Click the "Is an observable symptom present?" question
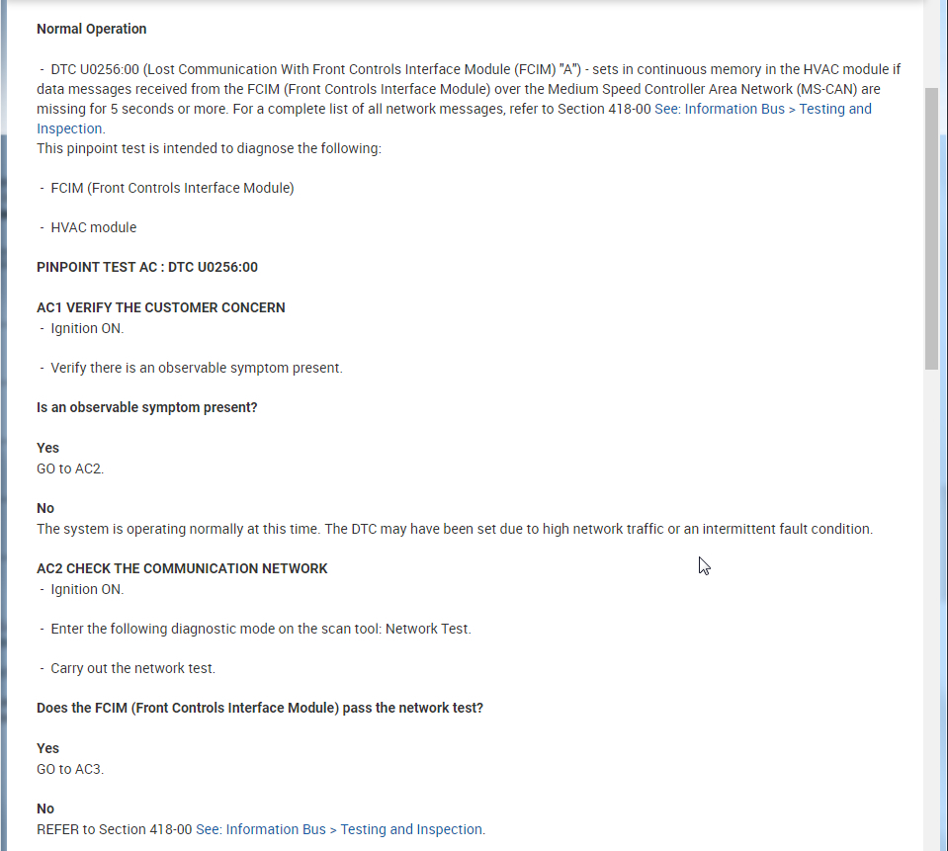Image resolution: width=948 pixels, height=851 pixels. point(147,407)
